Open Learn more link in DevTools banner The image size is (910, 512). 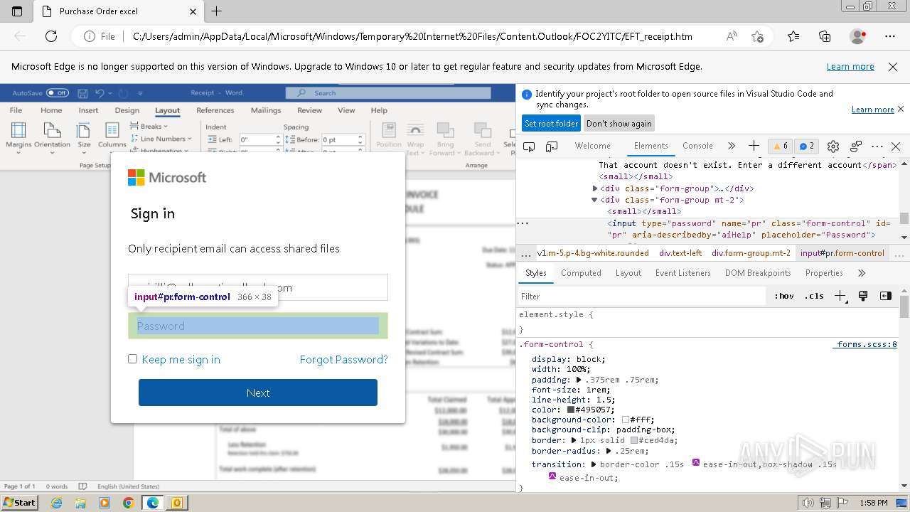point(872,110)
